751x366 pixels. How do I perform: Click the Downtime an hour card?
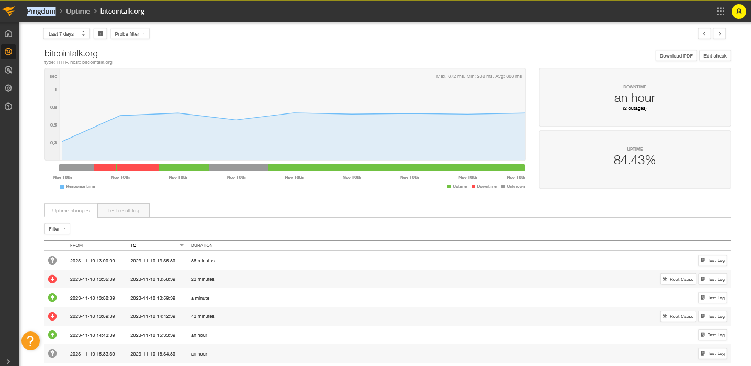click(634, 97)
